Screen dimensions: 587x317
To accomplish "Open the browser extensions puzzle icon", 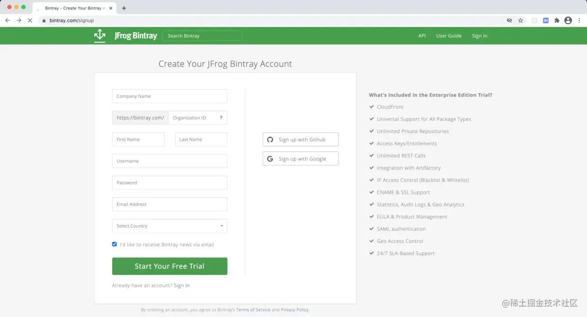I will 557,20.
